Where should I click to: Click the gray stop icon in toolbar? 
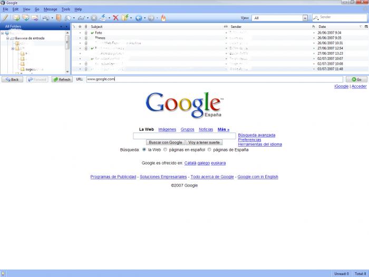coord(94,18)
